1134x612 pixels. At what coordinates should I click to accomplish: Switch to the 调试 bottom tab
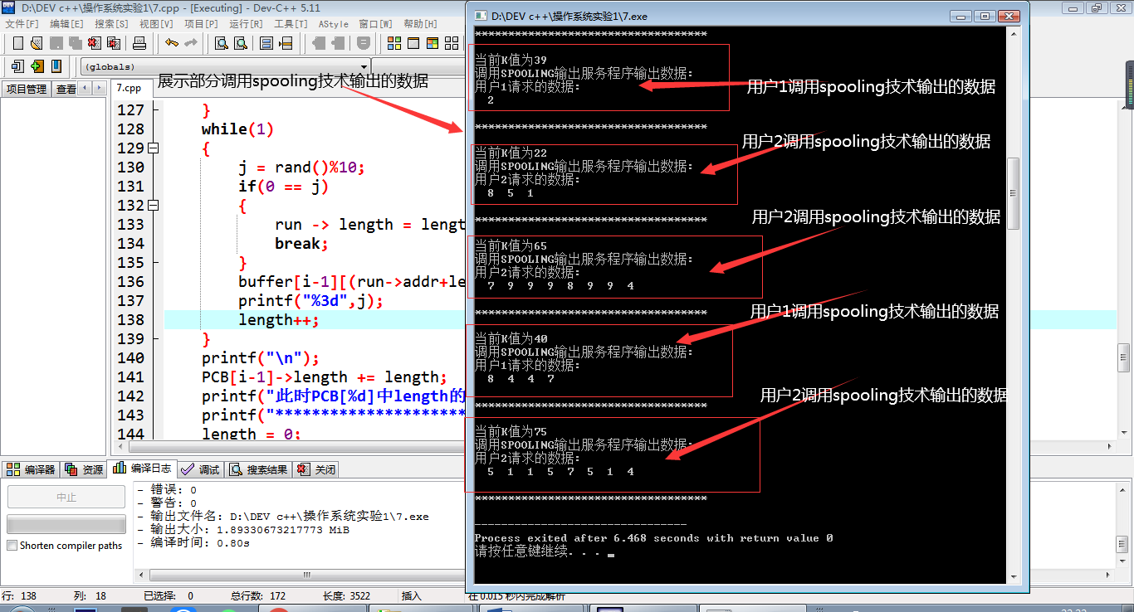coord(200,469)
